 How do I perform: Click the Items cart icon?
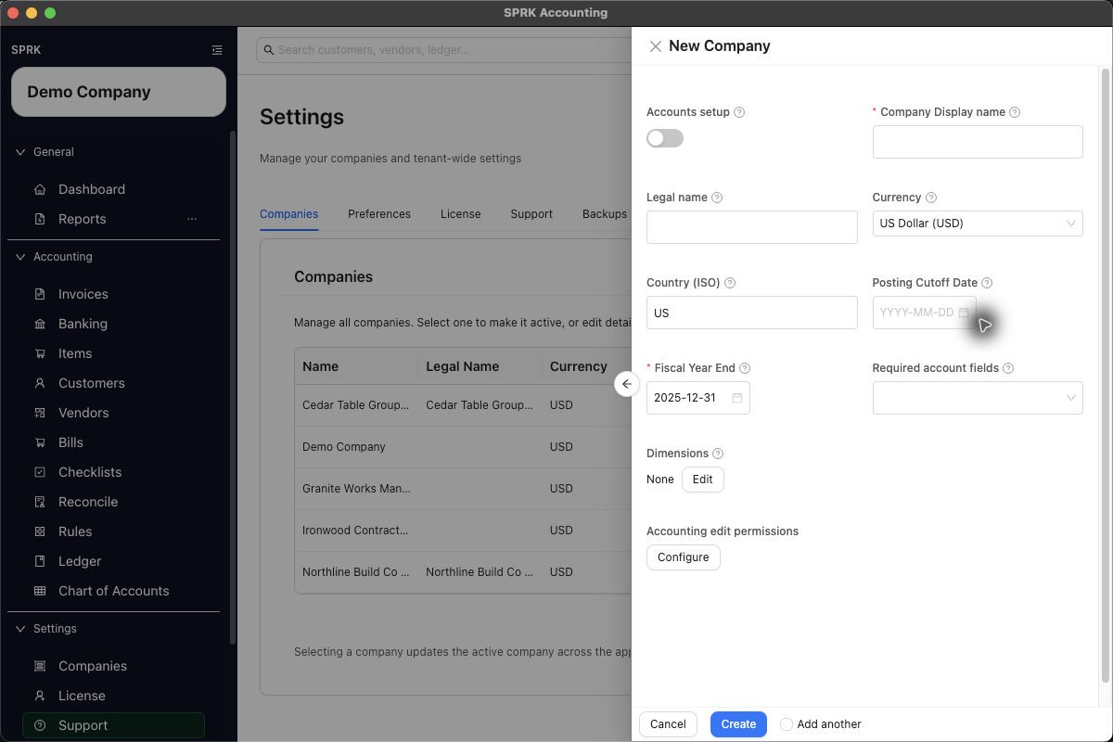click(40, 353)
